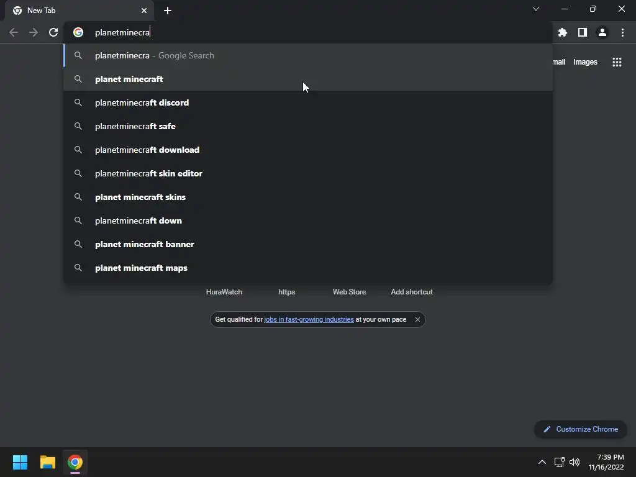The width and height of the screenshot is (636, 477).
Task: Expand the tab search chevron
Action: click(536, 9)
